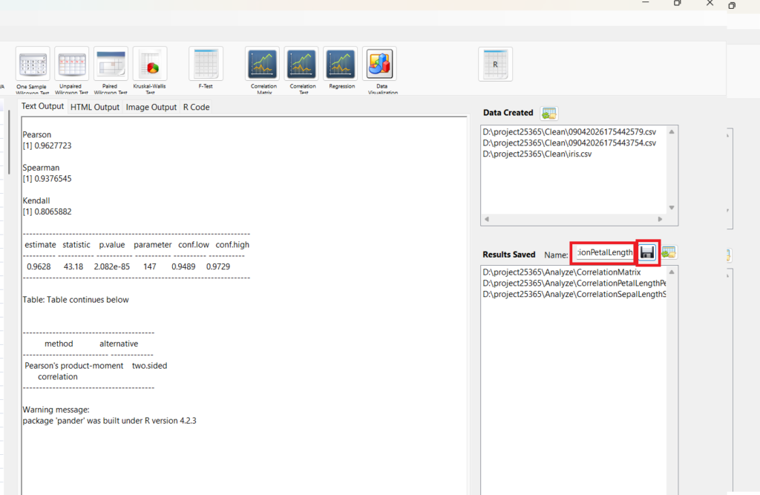The height and width of the screenshot is (495, 760).
Task: Open Data Visualization
Action: (x=379, y=65)
